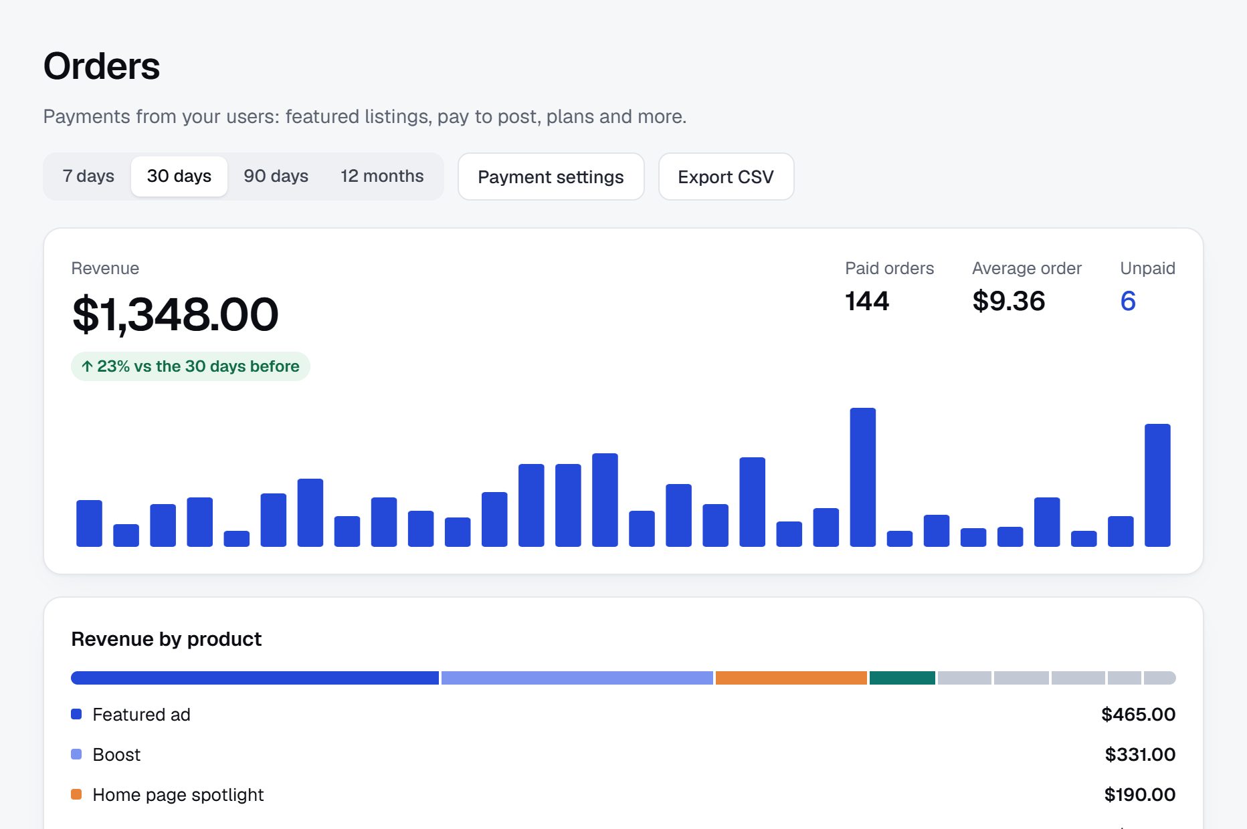The height and width of the screenshot is (829, 1247).
Task: Click the light blue Boost bar segment
Action: point(577,678)
